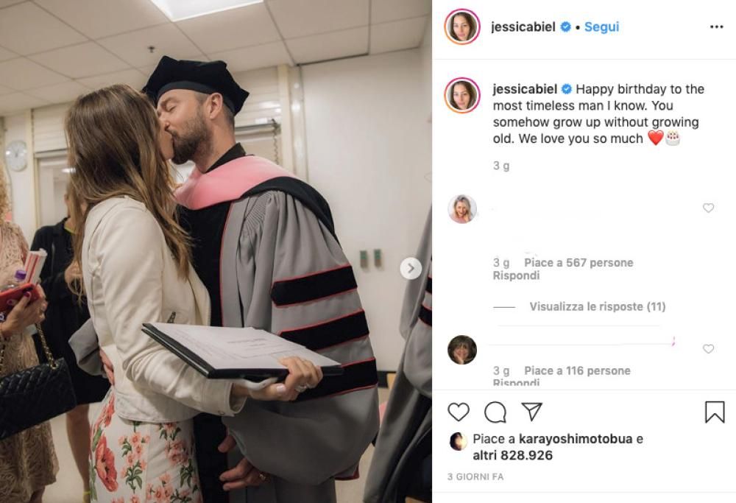Click jessicabiel's profile picture thumbnail
Screen dimensions: 736x503
464,24
